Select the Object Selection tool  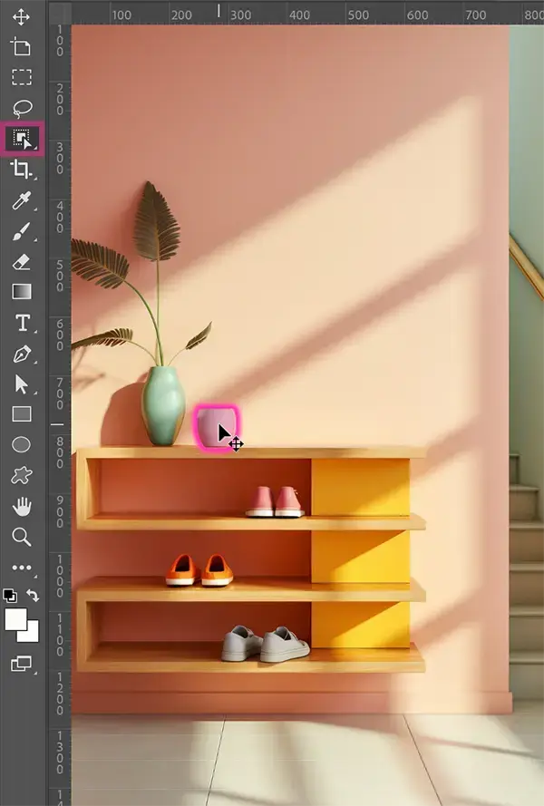[x=22, y=139]
